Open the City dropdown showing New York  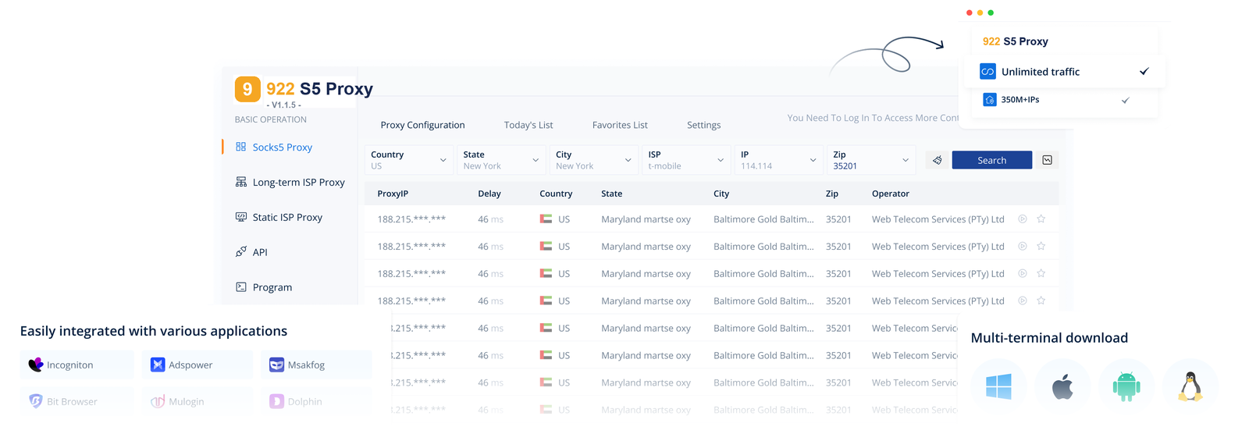tap(593, 160)
